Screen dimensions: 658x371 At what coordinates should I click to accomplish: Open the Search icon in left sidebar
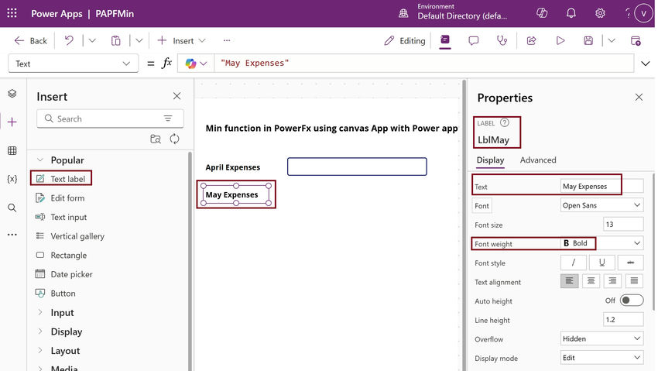tap(12, 208)
